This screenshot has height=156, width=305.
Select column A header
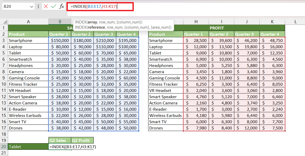tap(28, 22)
